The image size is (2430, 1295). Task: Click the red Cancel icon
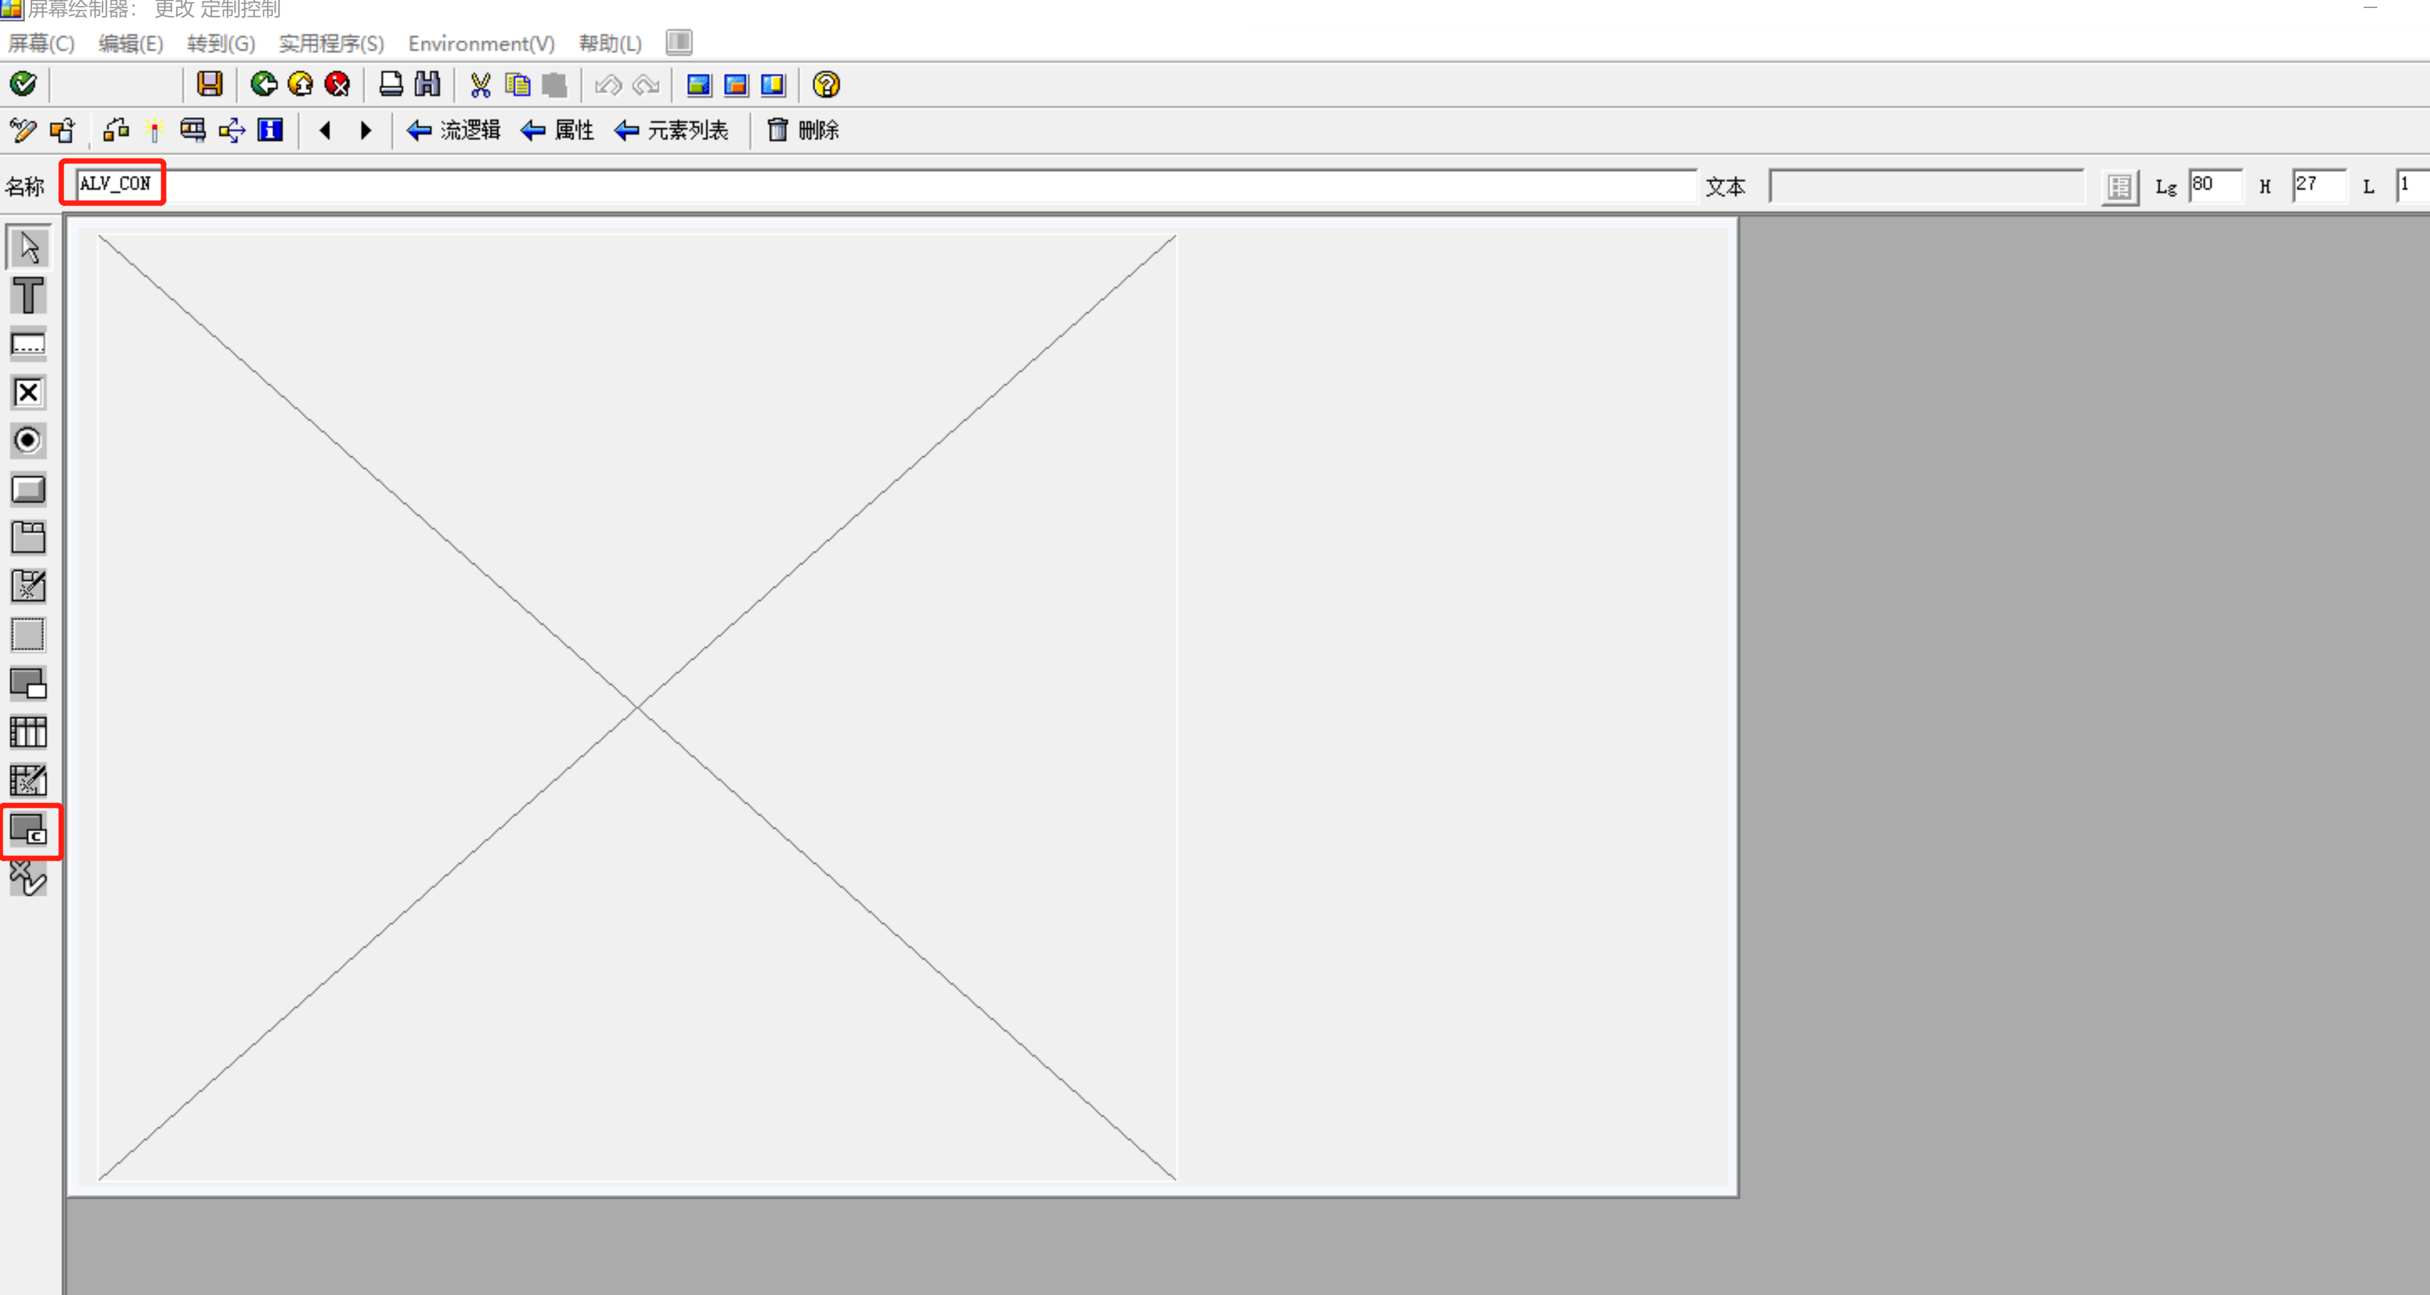tap(337, 85)
